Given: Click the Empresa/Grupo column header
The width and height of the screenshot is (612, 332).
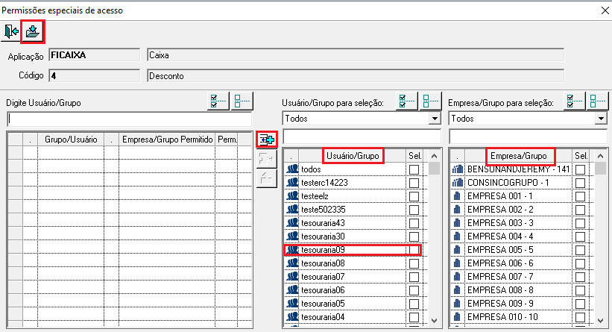Looking at the screenshot, I should point(519,156).
